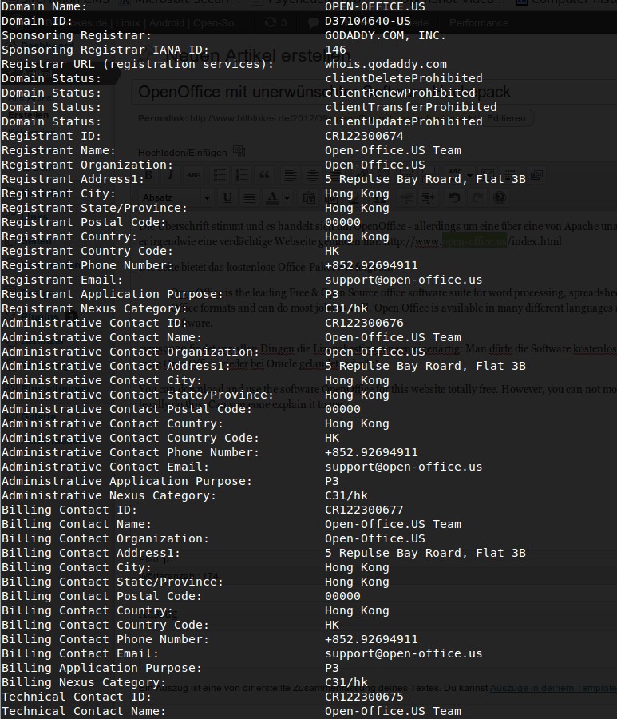617x719 pixels.
Task: Click Billing Contact ID 'CR122300677'
Action: 364,510
